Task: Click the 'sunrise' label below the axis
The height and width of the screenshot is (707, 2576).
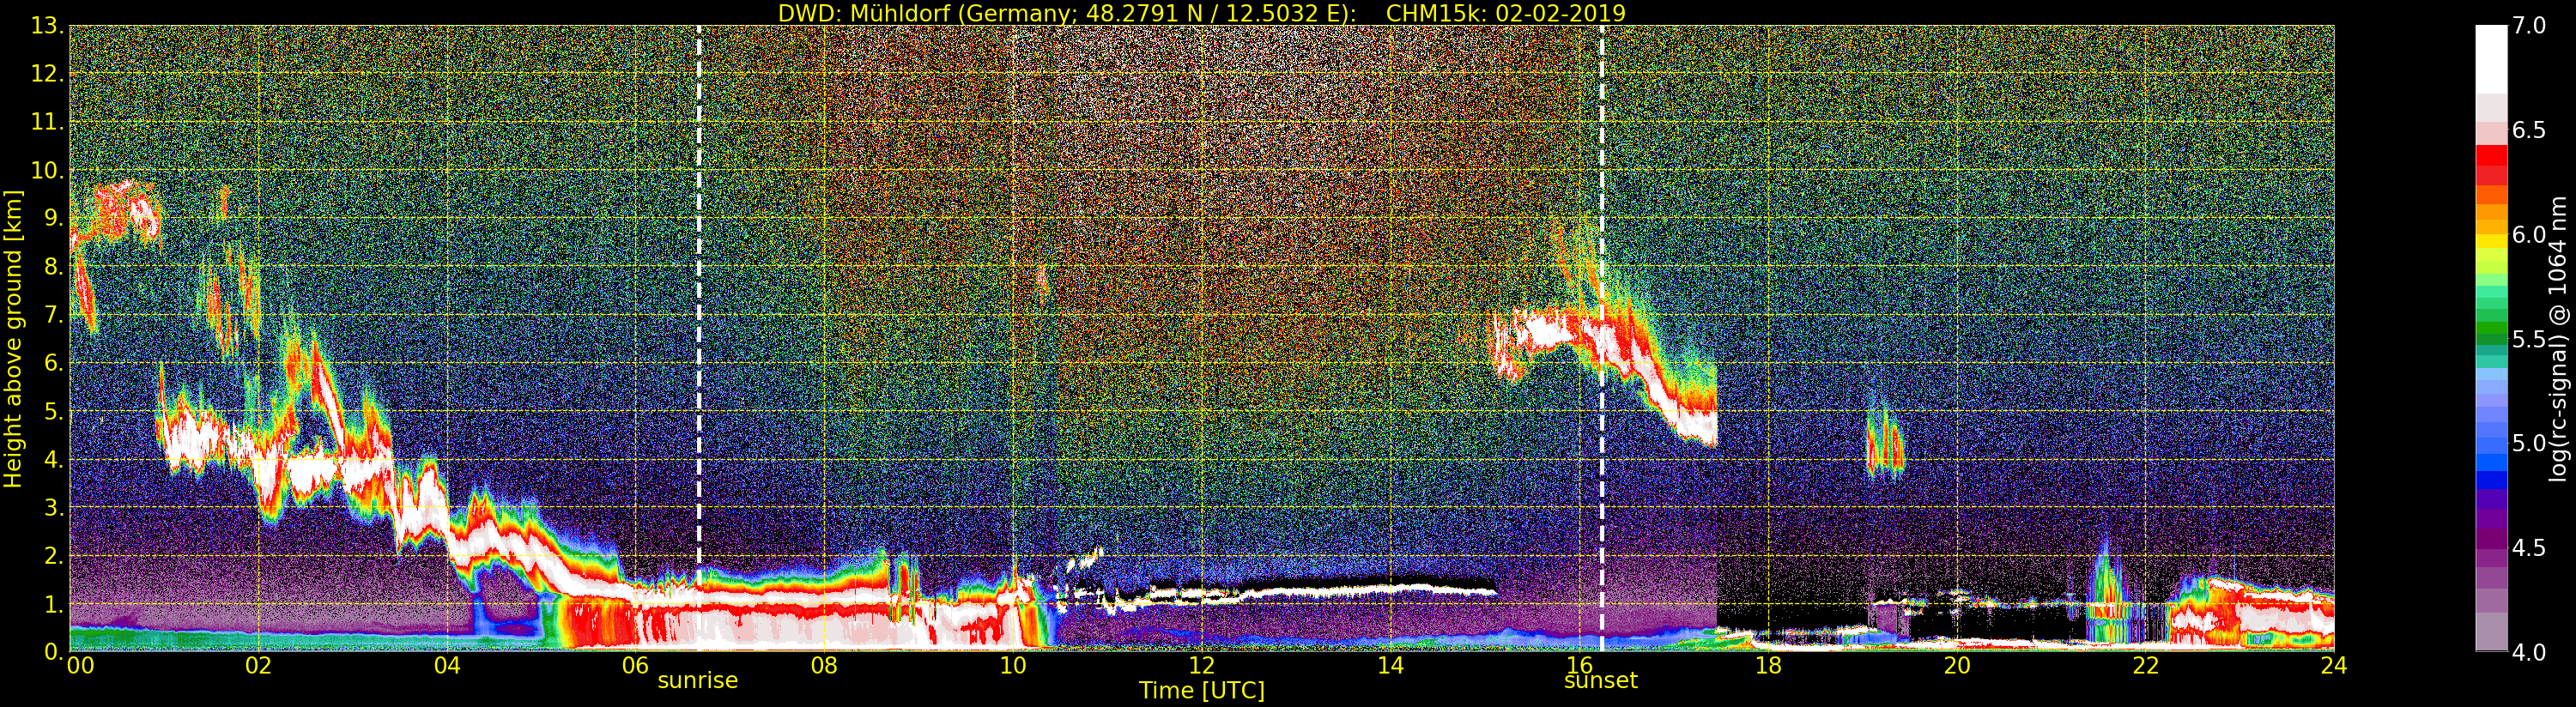Action: [697, 680]
